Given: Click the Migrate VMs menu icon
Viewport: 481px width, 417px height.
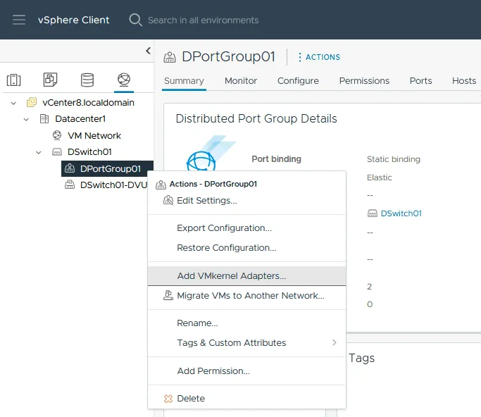Looking at the screenshot, I should [168, 295].
